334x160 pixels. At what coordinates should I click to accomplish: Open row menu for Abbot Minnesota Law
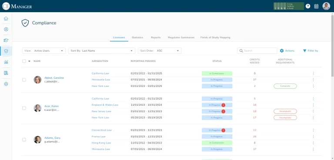pos(313,80)
